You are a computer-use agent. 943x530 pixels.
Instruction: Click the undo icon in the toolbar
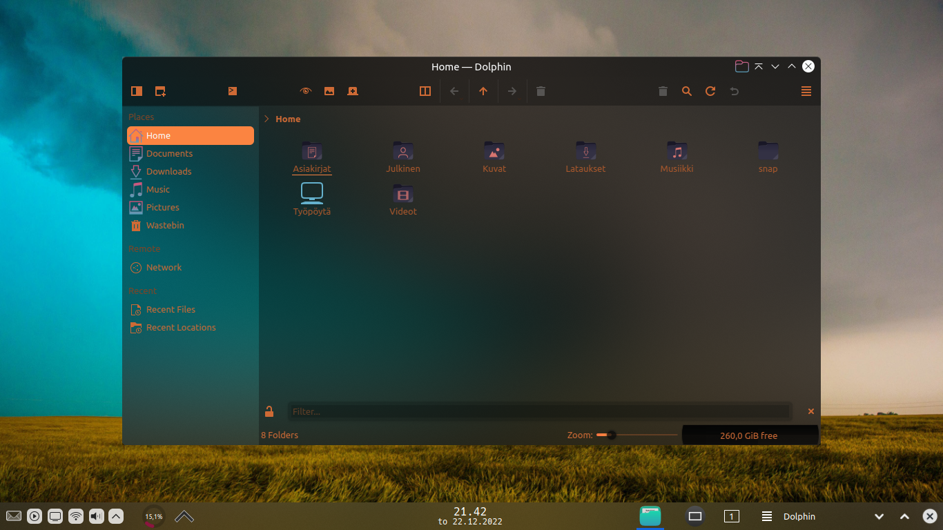(734, 90)
